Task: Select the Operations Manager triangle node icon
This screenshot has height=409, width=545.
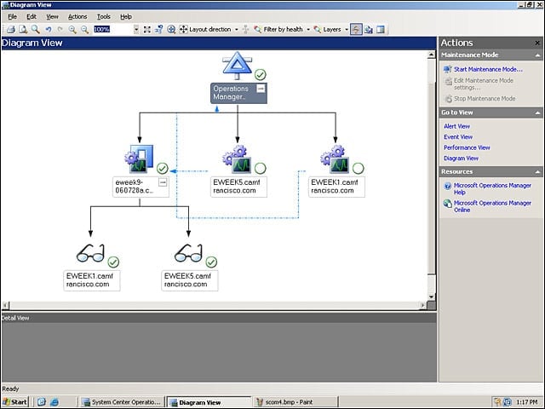Action: [x=237, y=65]
